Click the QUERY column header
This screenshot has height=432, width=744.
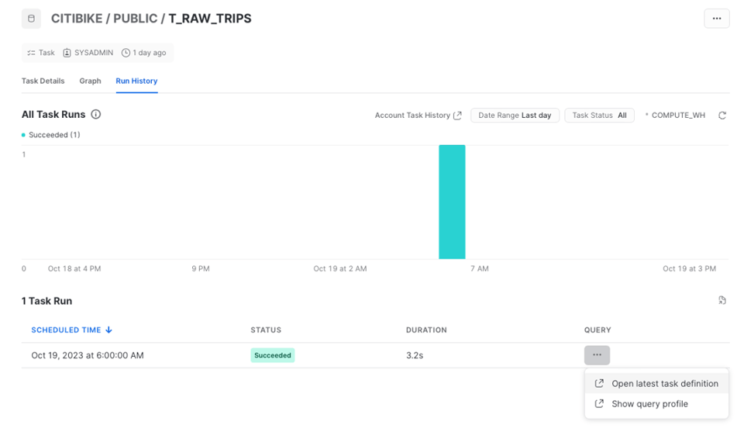click(598, 330)
